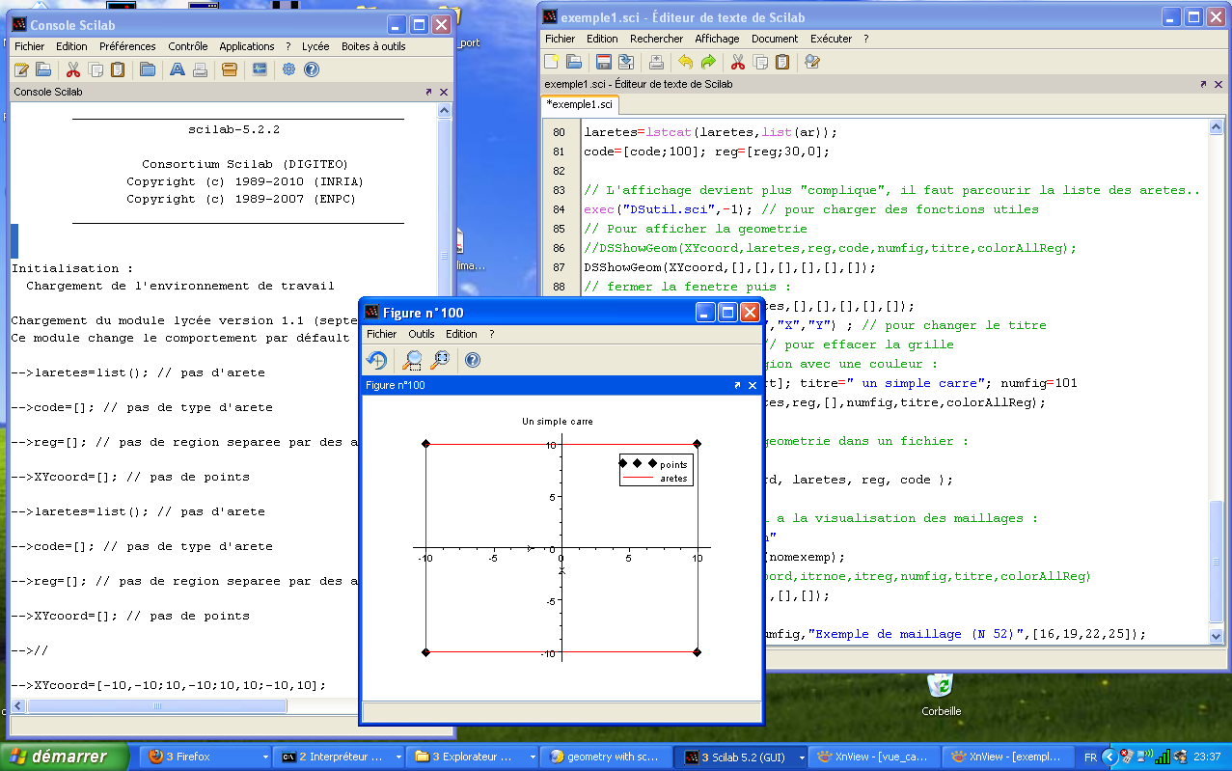Redo the edit with the green arrow icon
The width and height of the screenshot is (1232, 771).
[708, 62]
